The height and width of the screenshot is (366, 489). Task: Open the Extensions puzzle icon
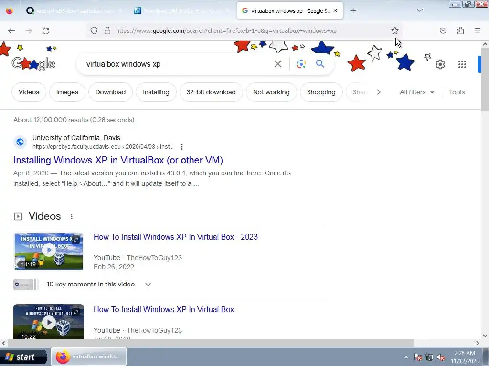(x=460, y=30)
